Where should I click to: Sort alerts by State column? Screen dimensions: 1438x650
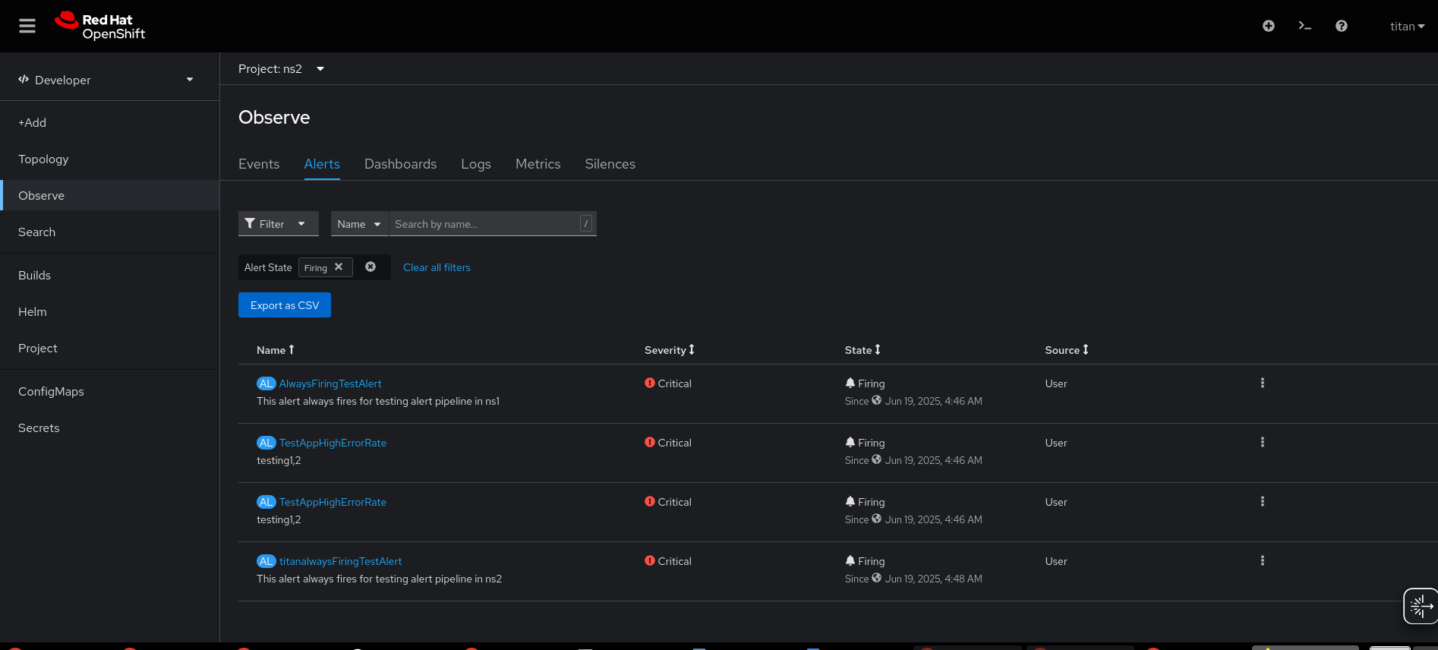862,350
